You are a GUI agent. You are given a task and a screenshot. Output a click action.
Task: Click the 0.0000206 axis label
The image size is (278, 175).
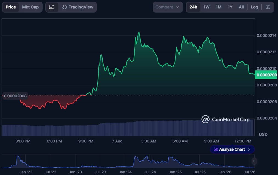point(266,102)
